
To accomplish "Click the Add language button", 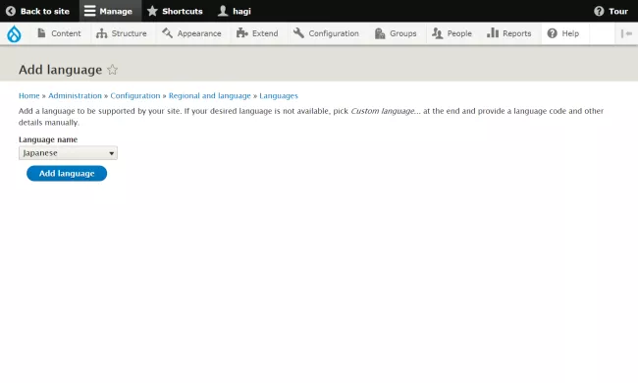I will 67,174.
